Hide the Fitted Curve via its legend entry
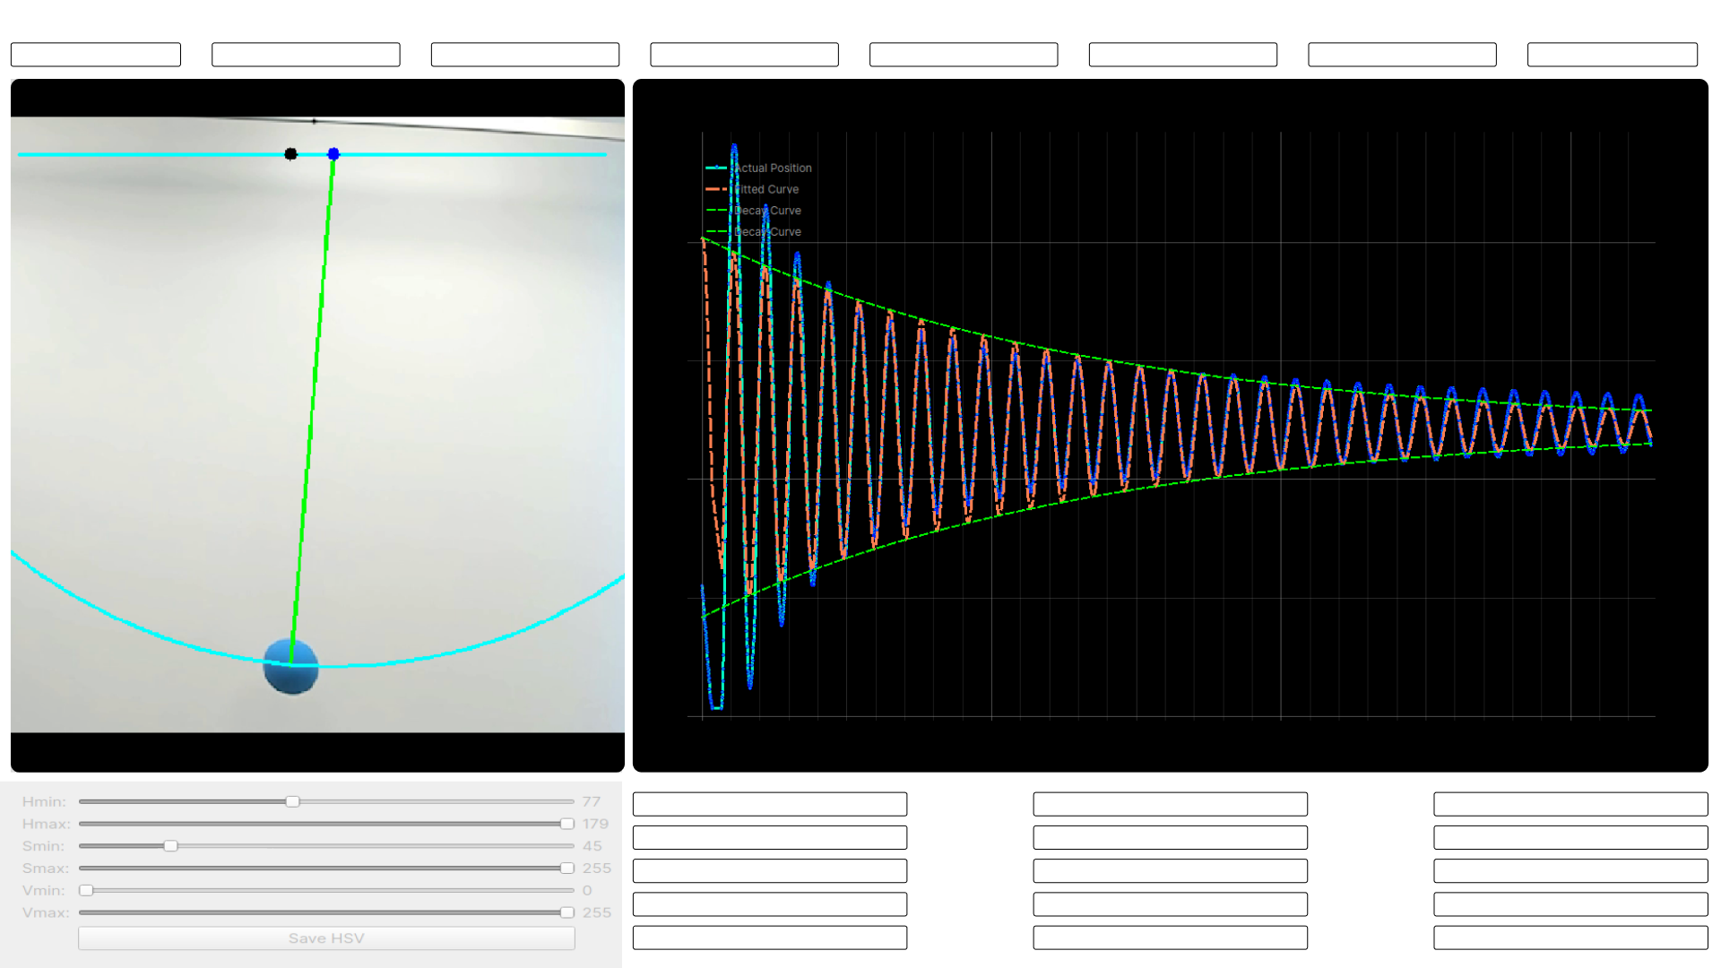Screen dimensions: 1721x968 click(766, 189)
